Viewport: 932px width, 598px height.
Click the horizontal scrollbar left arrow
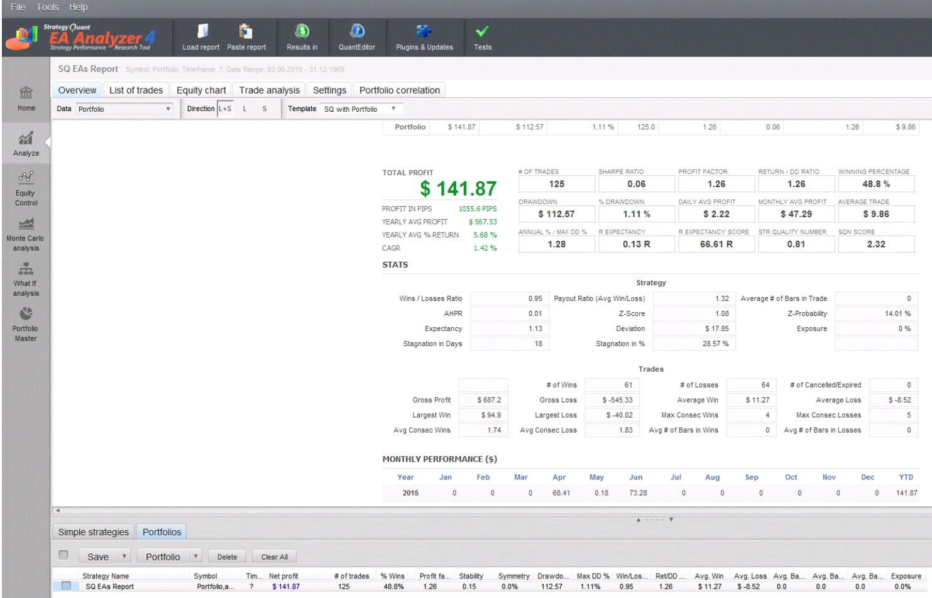57,511
